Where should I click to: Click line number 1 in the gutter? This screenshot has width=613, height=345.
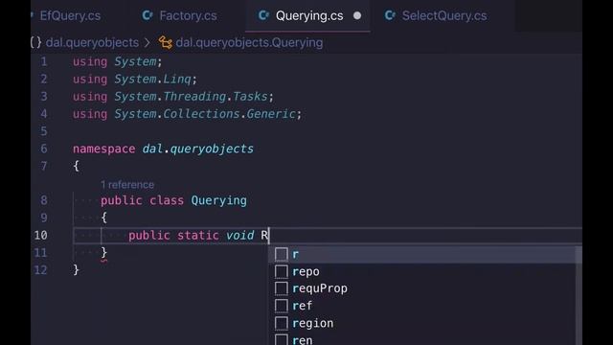tap(44, 61)
